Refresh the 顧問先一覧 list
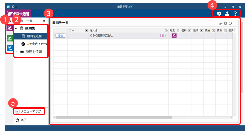This screenshot has width=245, height=131. (x=230, y=24)
